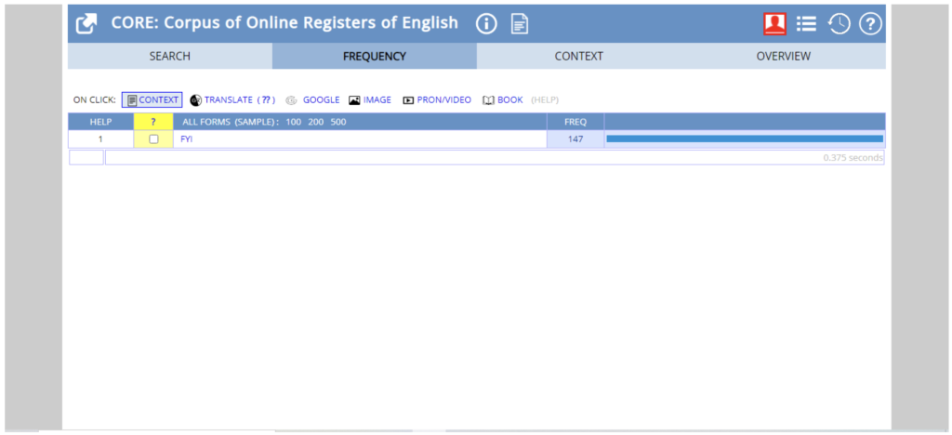Click the gray (HELP) link
The height and width of the screenshot is (435, 952).
coord(545,100)
